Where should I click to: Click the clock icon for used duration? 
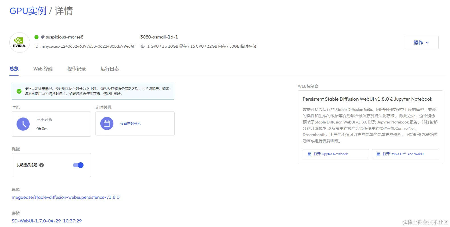[x=23, y=124]
